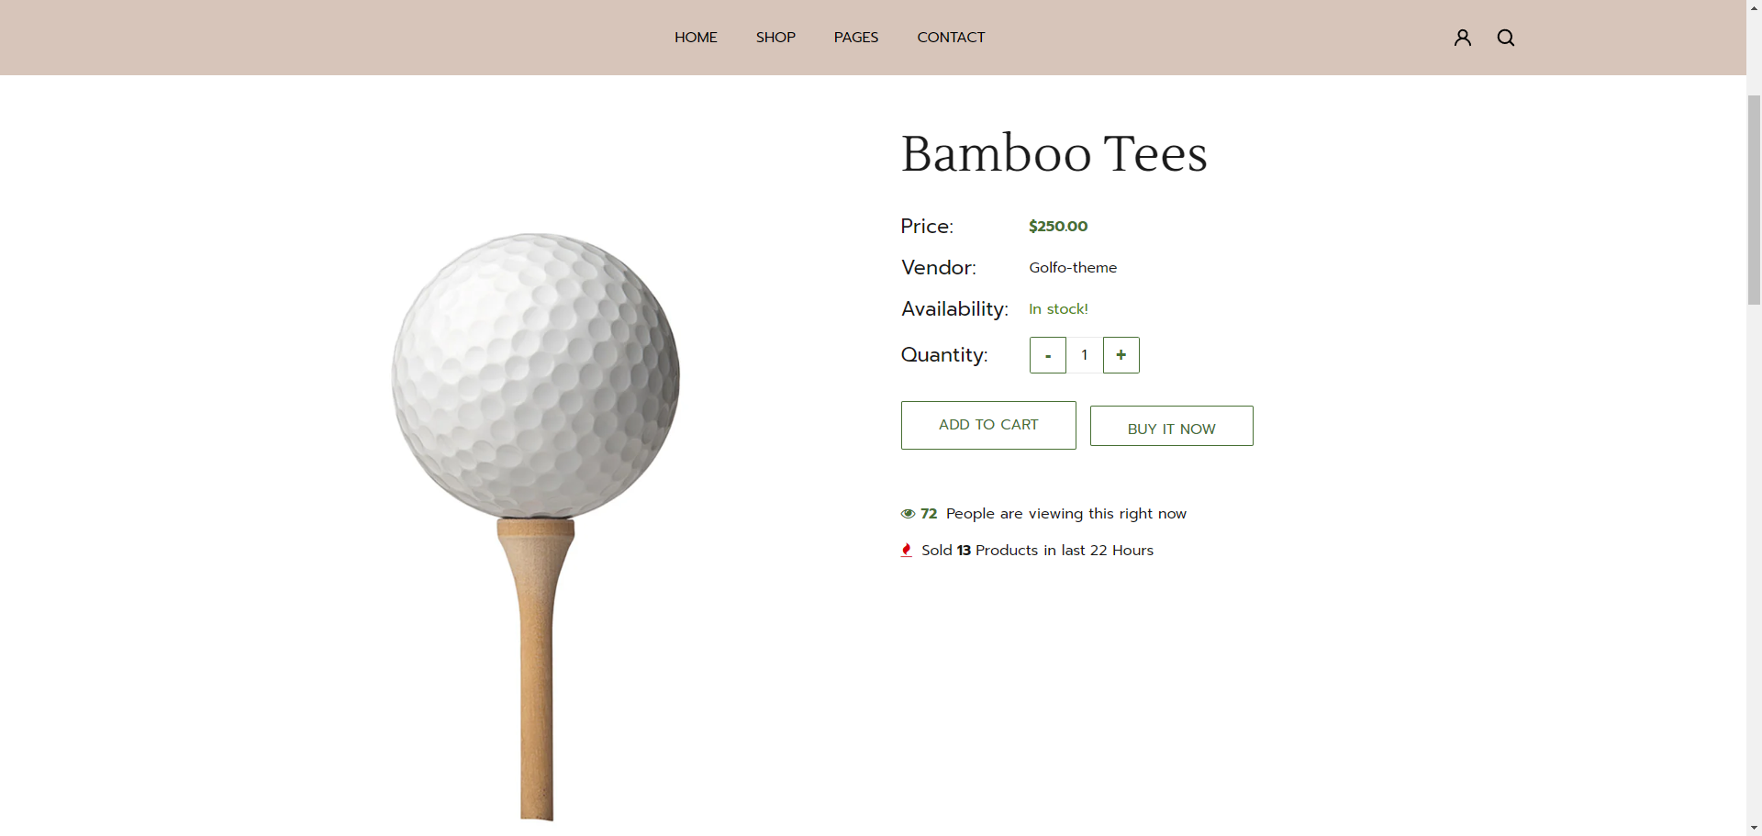Image resolution: width=1762 pixels, height=836 pixels.
Task: Expand the Pages menu
Action: click(856, 38)
